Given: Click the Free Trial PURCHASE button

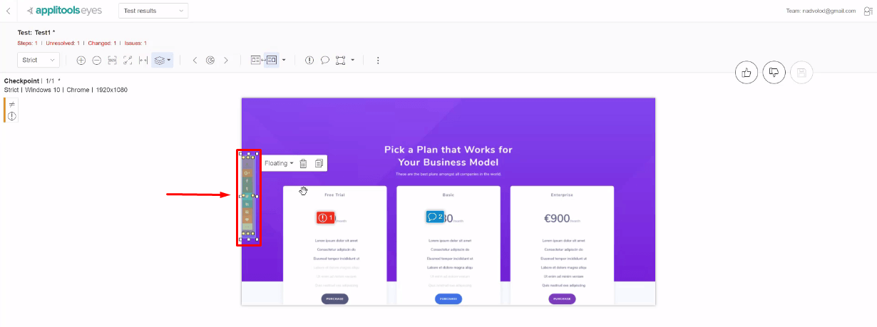Looking at the screenshot, I should [334, 299].
